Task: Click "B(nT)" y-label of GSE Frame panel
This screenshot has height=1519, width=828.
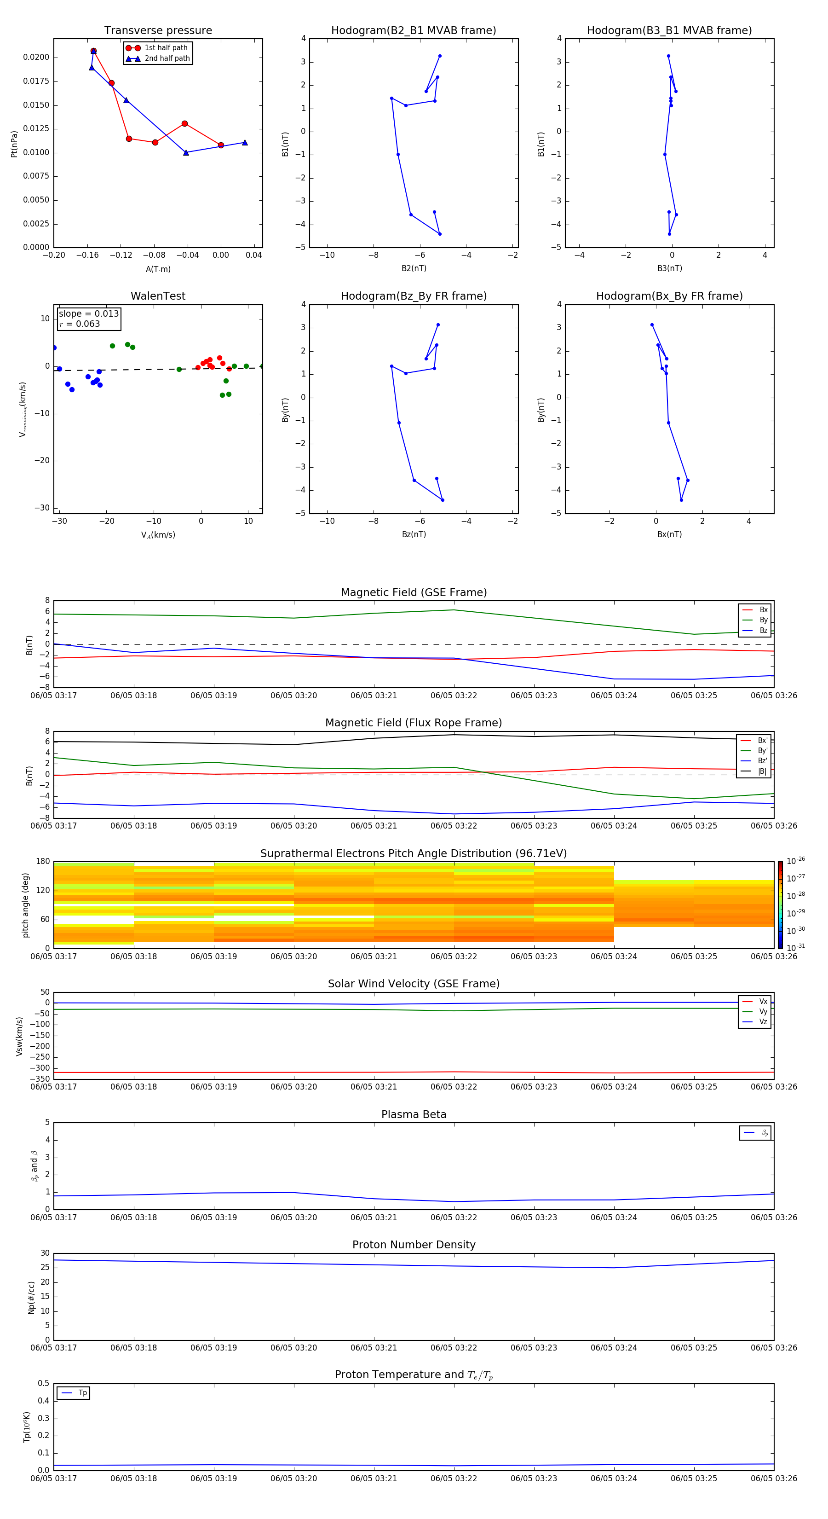Action: click(x=29, y=644)
